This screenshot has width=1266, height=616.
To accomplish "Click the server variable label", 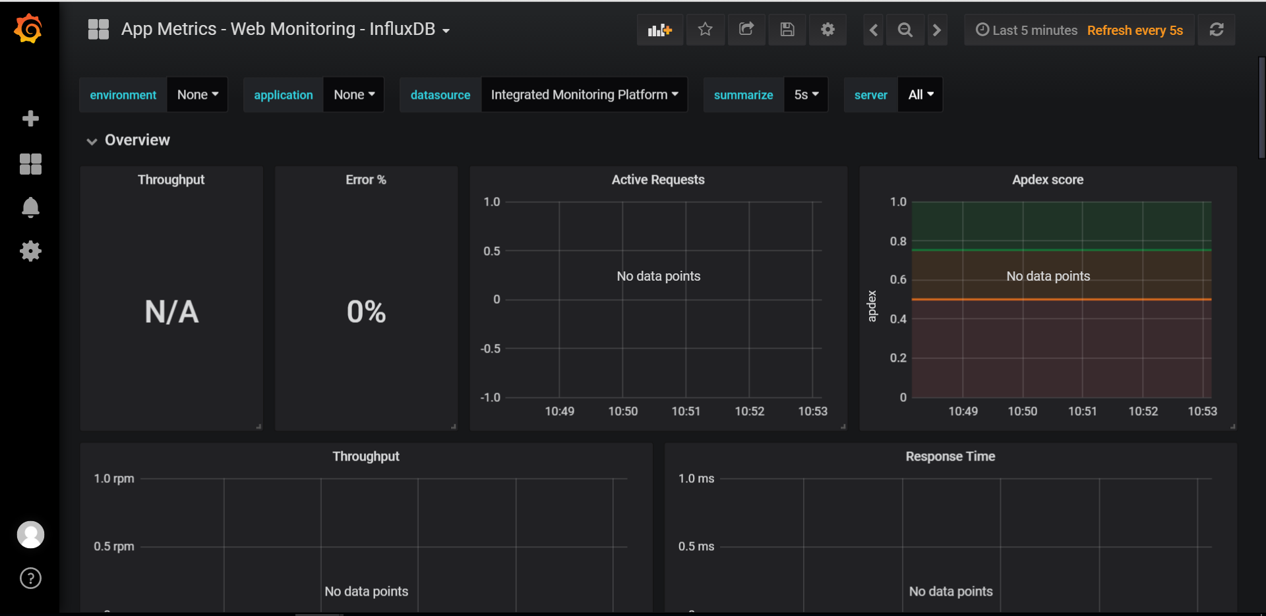I will 871,95.
